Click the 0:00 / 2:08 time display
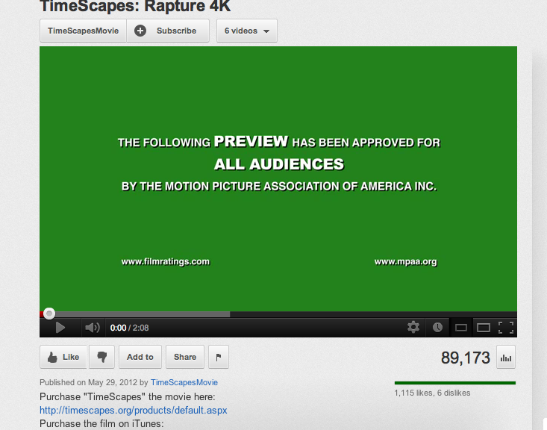 tap(129, 328)
